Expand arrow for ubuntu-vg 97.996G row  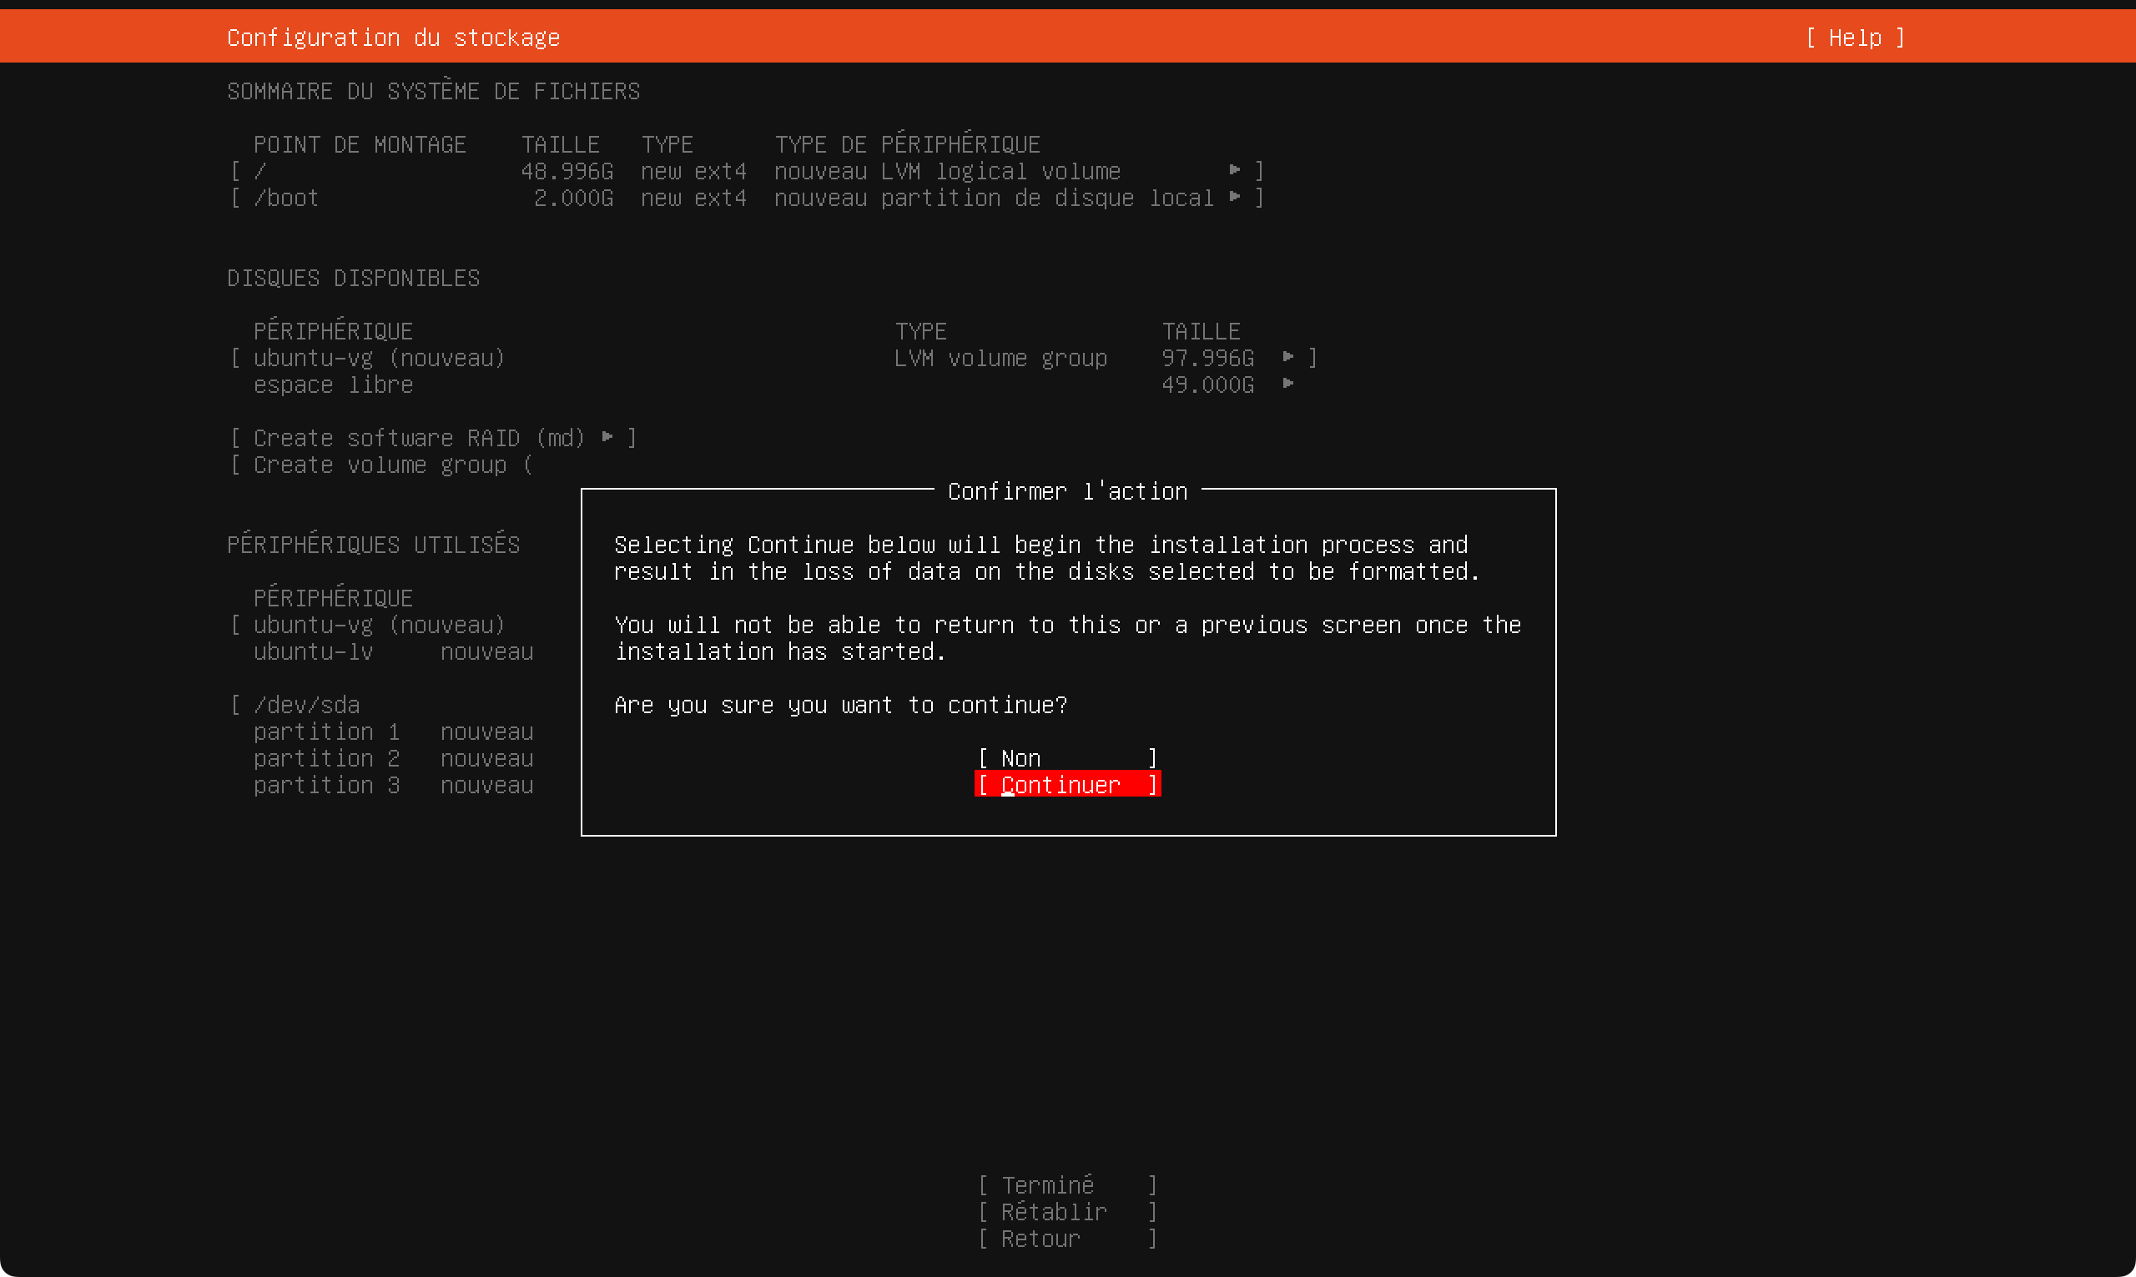click(x=1288, y=357)
